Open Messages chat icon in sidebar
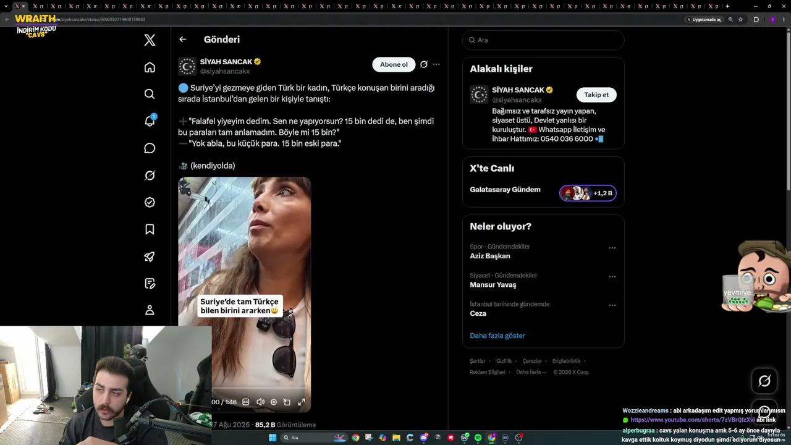 coord(150,148)
